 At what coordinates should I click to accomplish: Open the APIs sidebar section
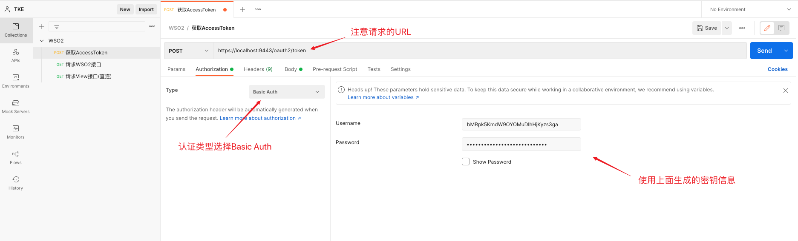click(x=16, y=56)
